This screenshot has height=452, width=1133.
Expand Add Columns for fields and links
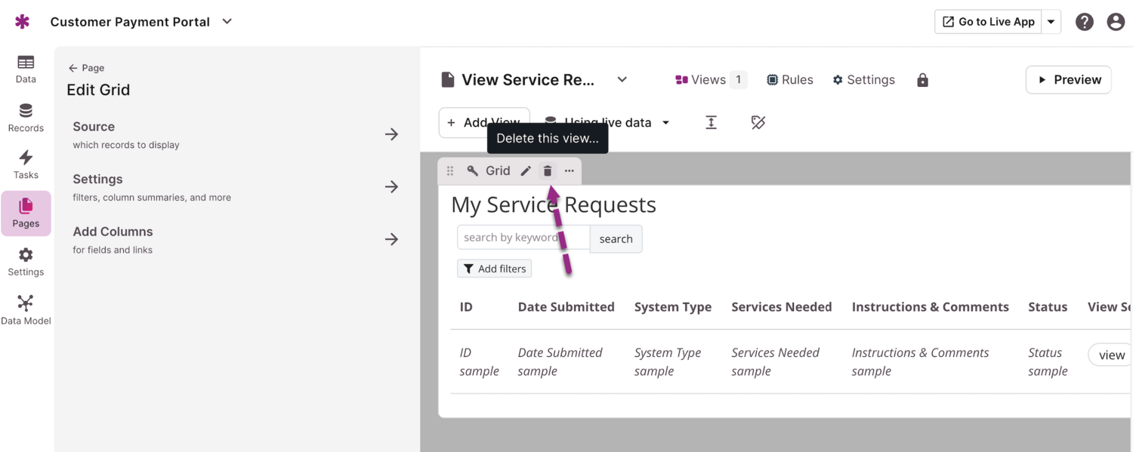pyautogui.click(x=236, y=239)
